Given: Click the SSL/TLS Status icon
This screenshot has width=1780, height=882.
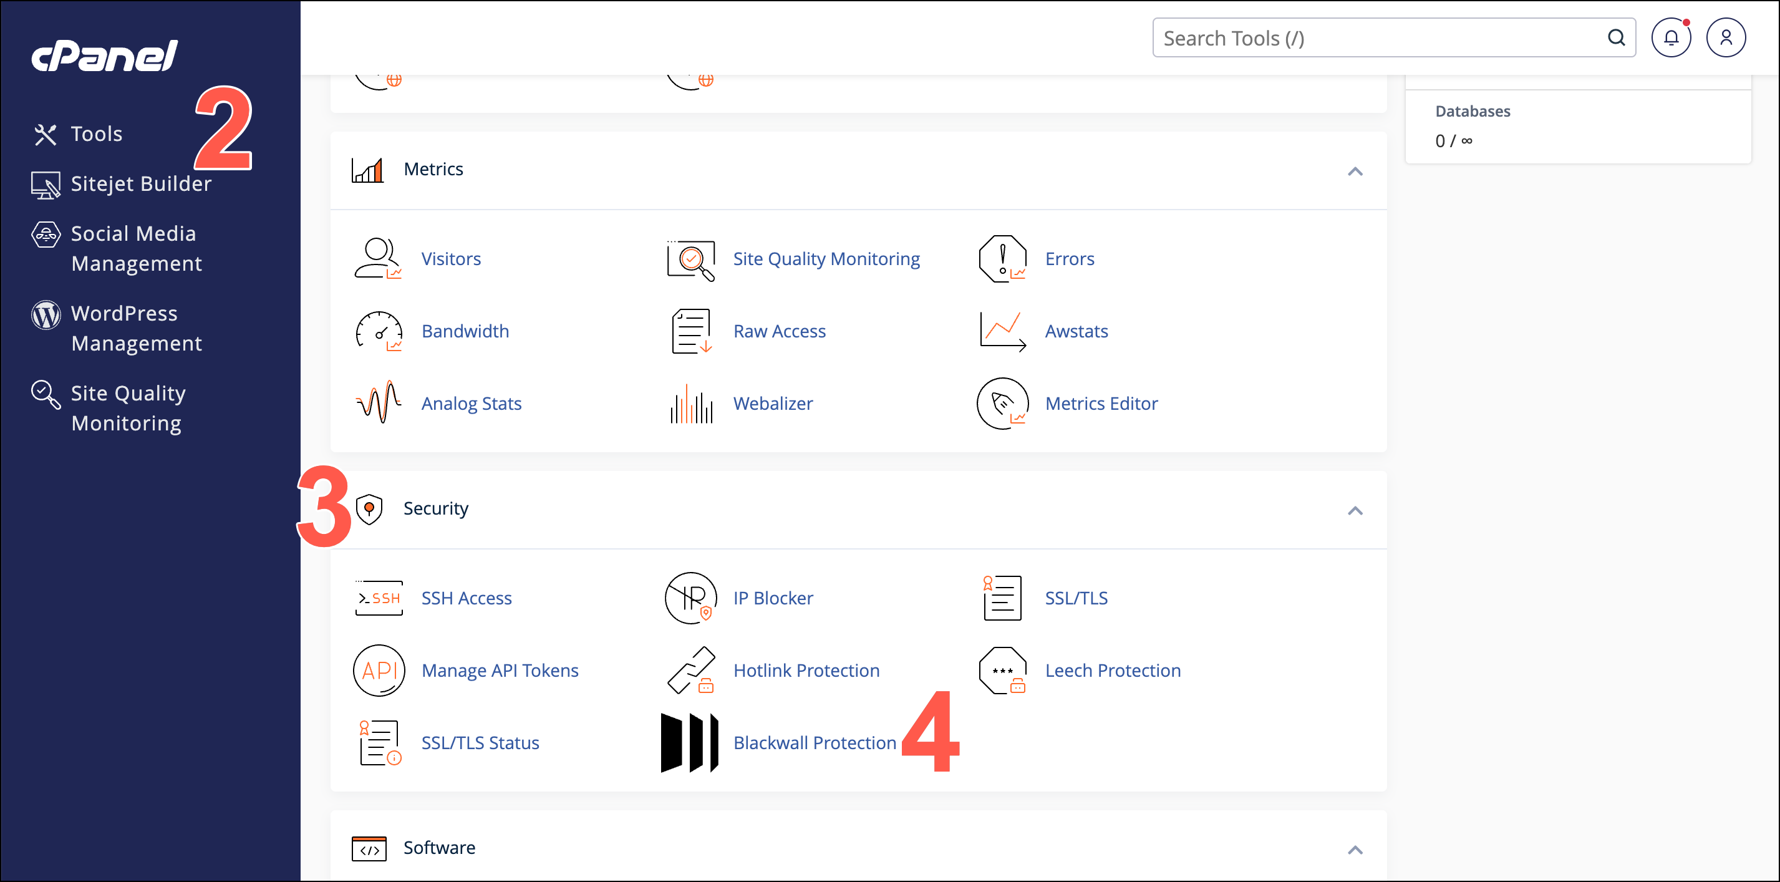Looking at the screenshot, I should pyautogui.click(x=379, y=743).
